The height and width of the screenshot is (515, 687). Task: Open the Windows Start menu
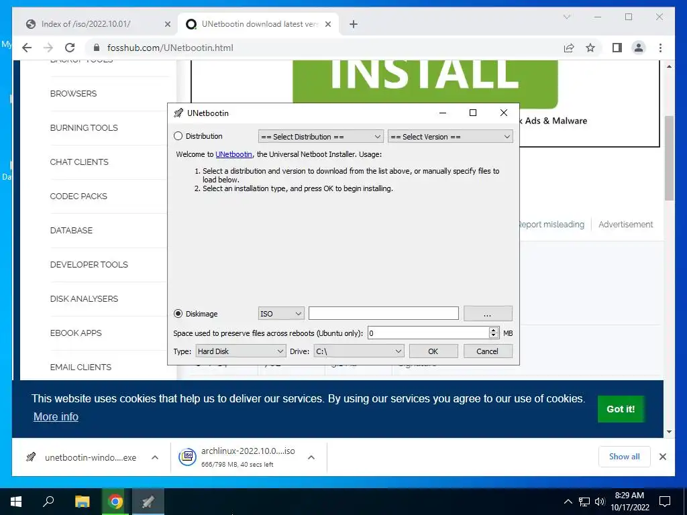pyautogui.click(x=16, y=502)
